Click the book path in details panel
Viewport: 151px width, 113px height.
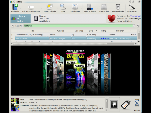(x=58, y=100)
